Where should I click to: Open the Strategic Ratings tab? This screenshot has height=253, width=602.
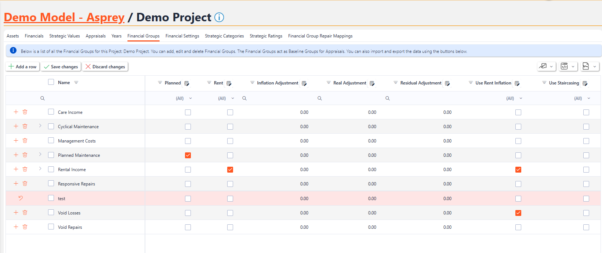266,36
